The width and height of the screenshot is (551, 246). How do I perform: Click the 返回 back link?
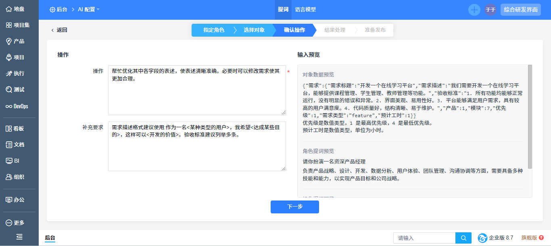click(x=59, y=30)
